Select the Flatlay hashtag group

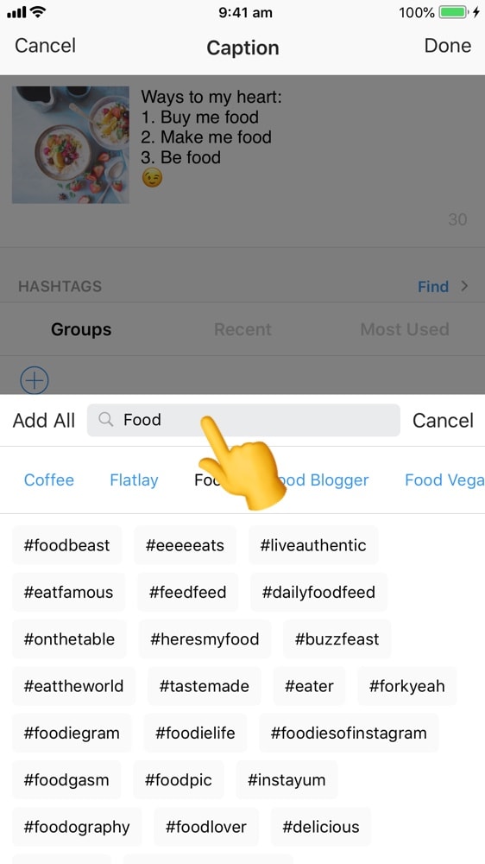coord(134,480)
